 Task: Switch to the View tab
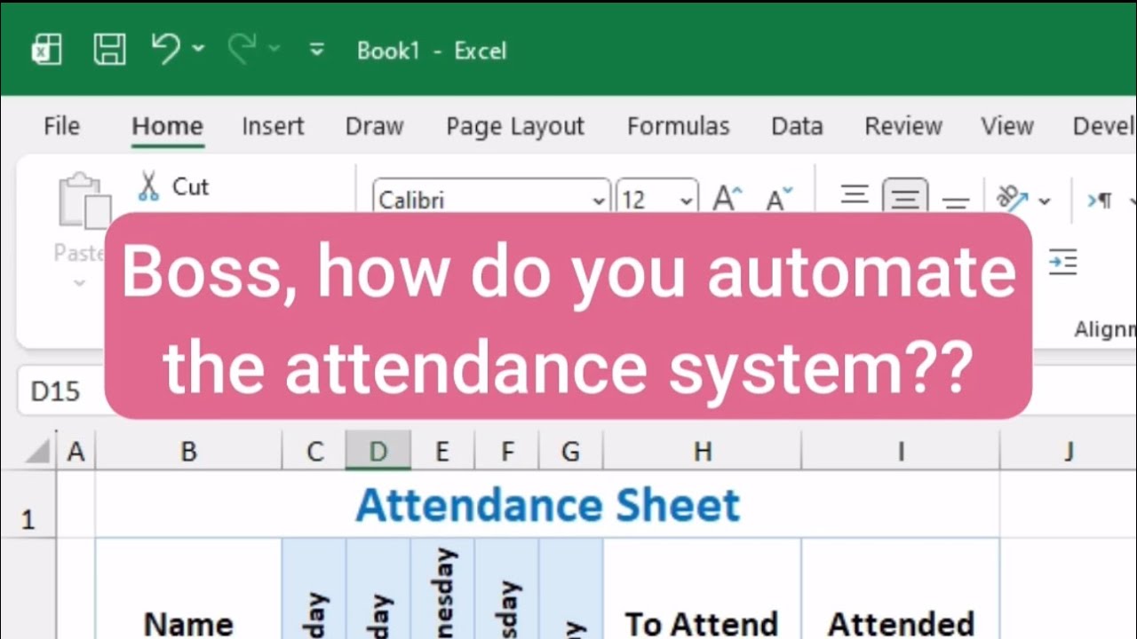[1007, 126]
